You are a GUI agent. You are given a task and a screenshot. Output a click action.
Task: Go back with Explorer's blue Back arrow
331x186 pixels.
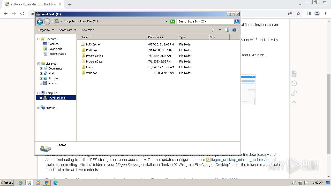[x=40, y=21]
